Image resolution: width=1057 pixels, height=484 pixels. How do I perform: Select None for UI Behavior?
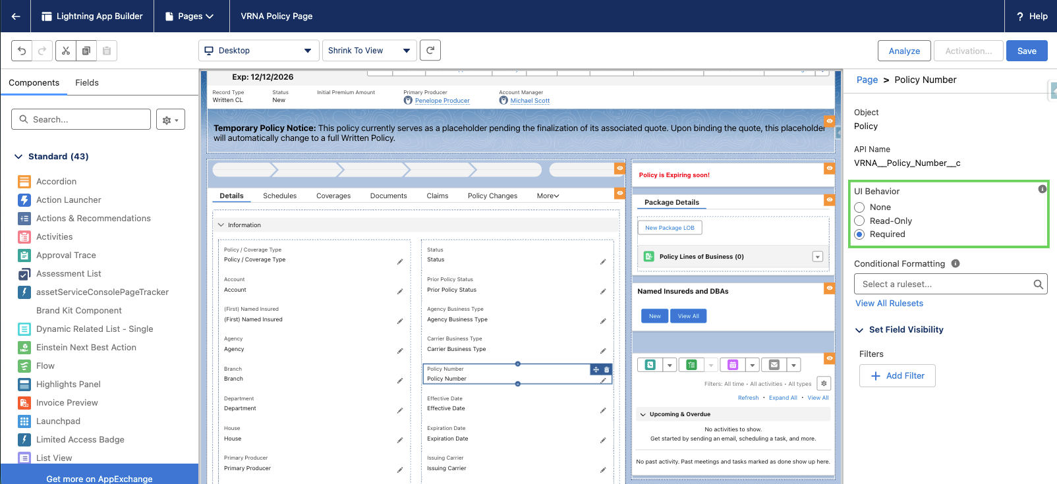pyautogui.click(x=859, y=207)
